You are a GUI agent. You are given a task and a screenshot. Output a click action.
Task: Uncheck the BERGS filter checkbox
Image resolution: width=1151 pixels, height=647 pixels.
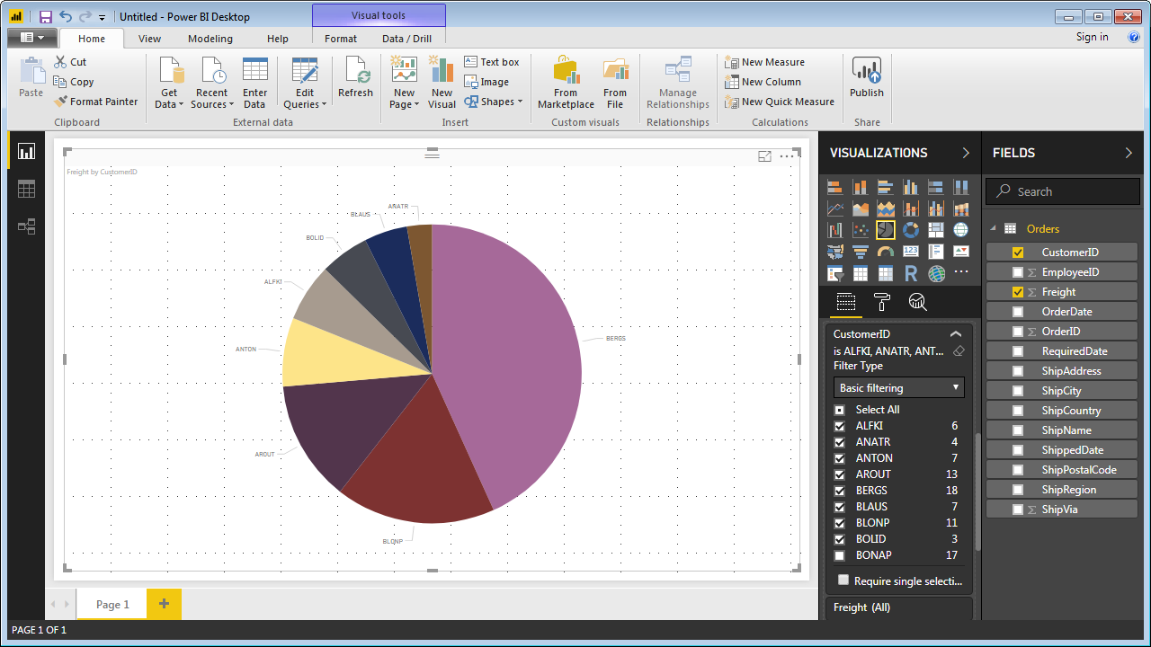(x=840, y=491)
